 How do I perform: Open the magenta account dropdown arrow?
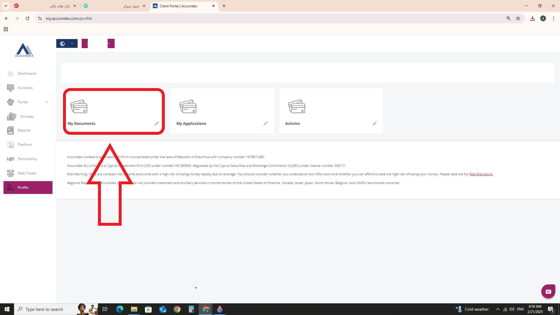coord(111,43)
